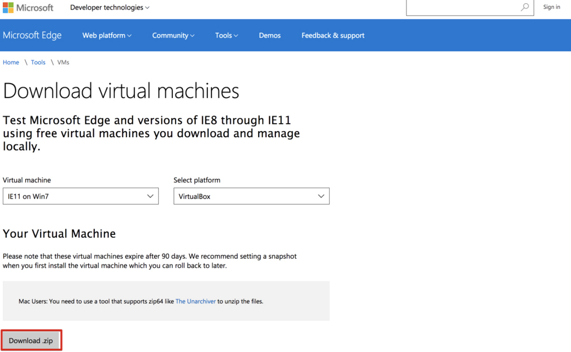Open The Unarchiver link

click(196, 301)
